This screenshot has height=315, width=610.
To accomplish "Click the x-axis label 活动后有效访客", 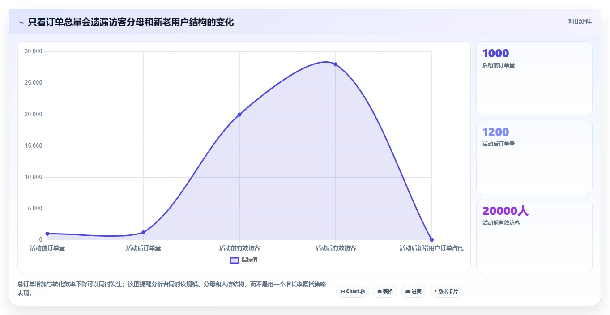I will click(x=335, y=248).
